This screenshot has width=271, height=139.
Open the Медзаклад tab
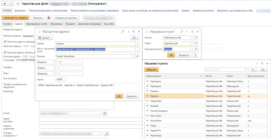click(x=56, y=24)
